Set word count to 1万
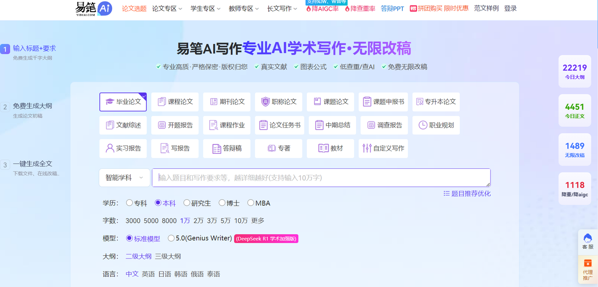The image size is (598, 287). tap(185, 221)
